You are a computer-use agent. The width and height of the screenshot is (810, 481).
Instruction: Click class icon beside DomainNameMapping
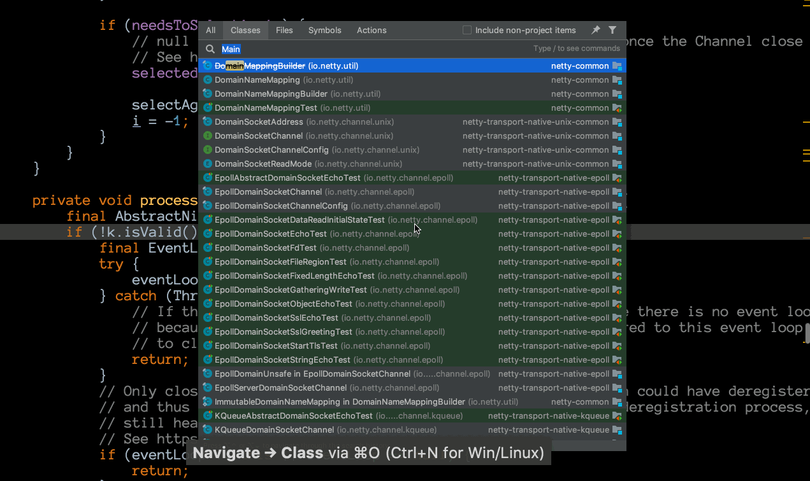pos(207,80)
